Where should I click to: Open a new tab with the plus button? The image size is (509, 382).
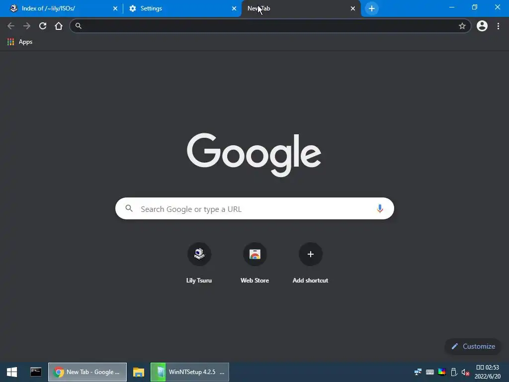point(372,8)
